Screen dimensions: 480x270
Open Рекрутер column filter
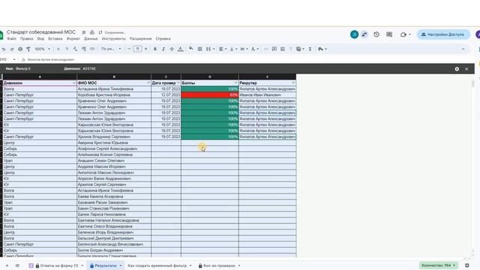[293, 83]
